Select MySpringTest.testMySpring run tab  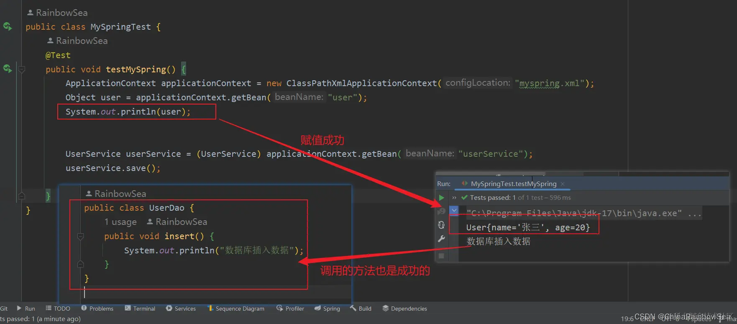(514, 184)
